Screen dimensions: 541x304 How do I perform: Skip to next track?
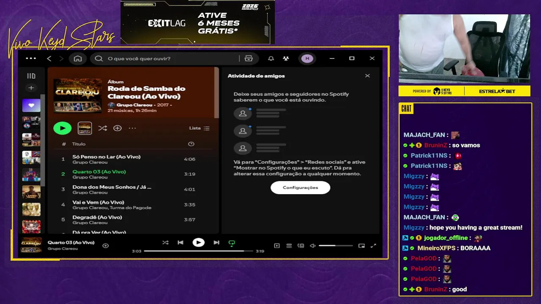point(216,242)
